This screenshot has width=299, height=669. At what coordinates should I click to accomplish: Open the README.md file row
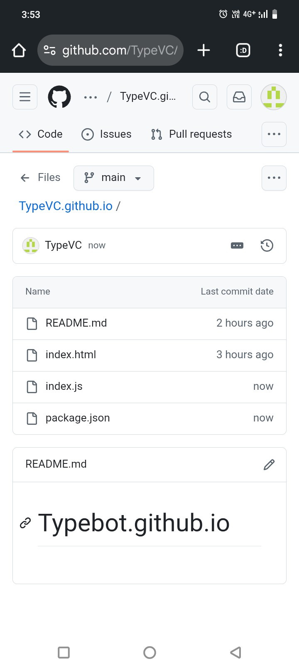[149, 324]
